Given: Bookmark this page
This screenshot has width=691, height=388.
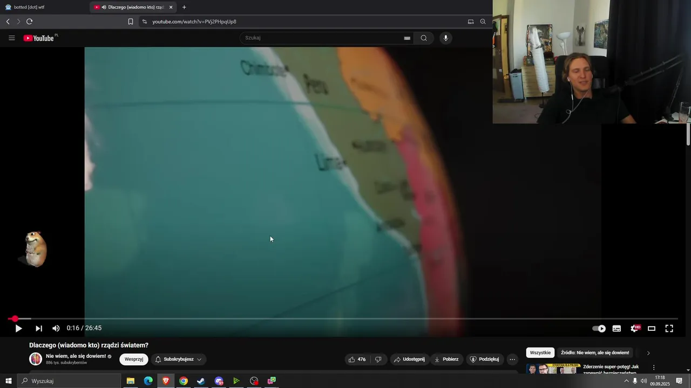Looking at the screenshot, I should pos(131,22).
